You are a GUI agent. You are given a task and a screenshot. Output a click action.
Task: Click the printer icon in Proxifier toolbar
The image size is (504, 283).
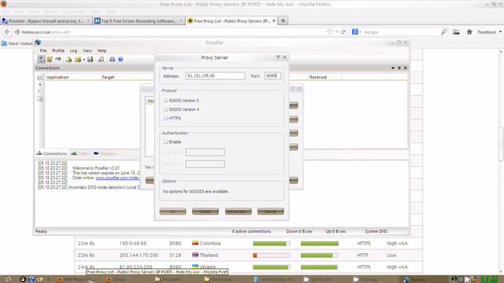pyautogui.click(x=112, y=60)
